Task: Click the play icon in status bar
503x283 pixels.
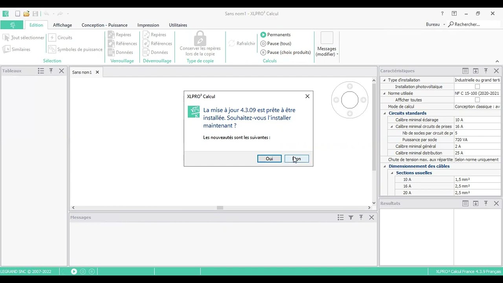Action: point(74,272)
